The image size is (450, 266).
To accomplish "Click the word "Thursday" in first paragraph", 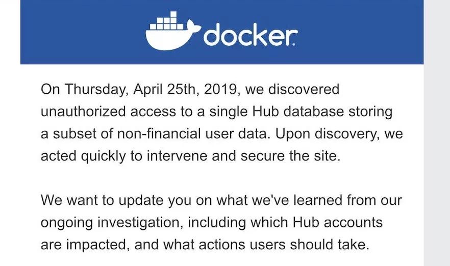I will coord(96,90).
